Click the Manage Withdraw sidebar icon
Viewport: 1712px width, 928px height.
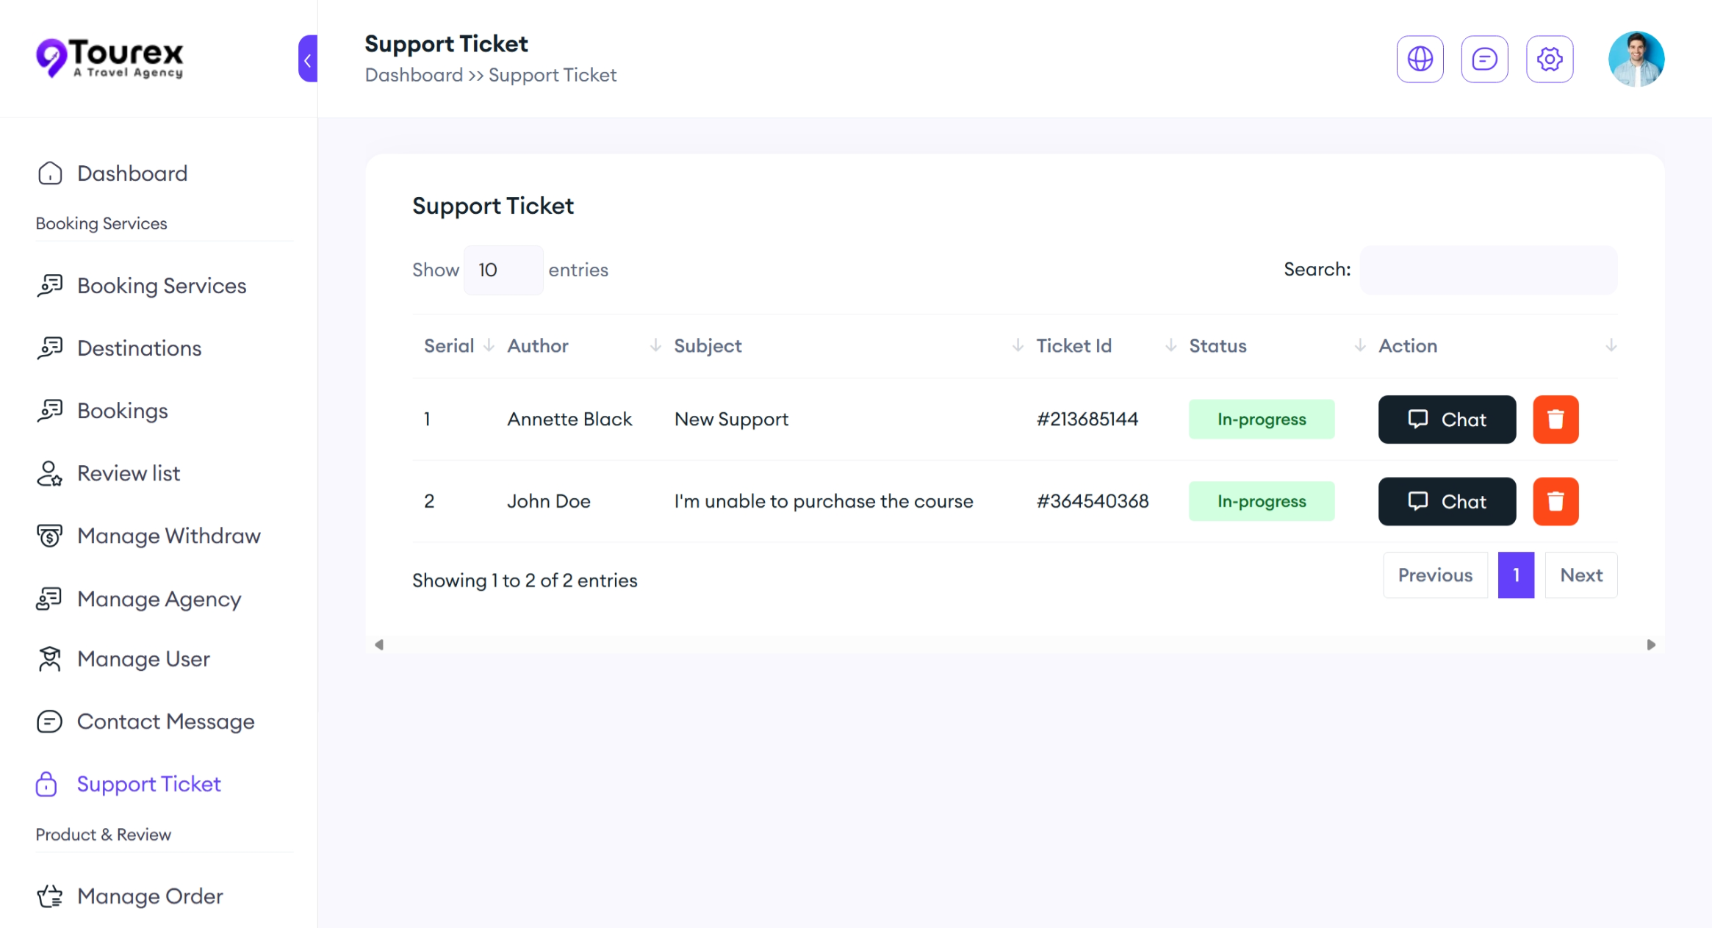coord(49,536)
